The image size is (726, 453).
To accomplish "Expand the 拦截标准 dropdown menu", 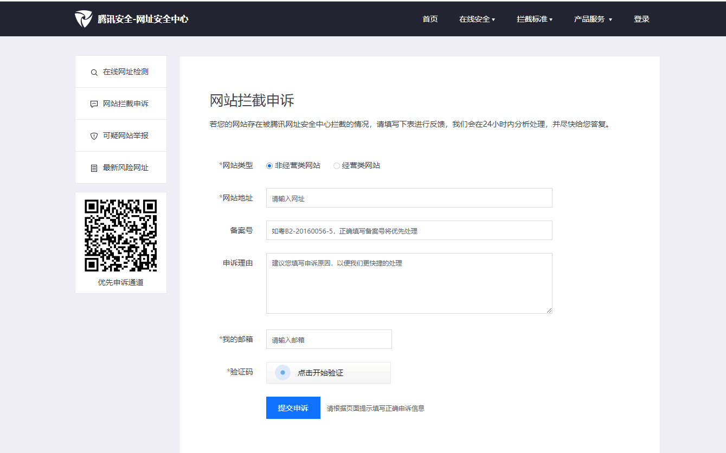I will click(x=534, y=19).
